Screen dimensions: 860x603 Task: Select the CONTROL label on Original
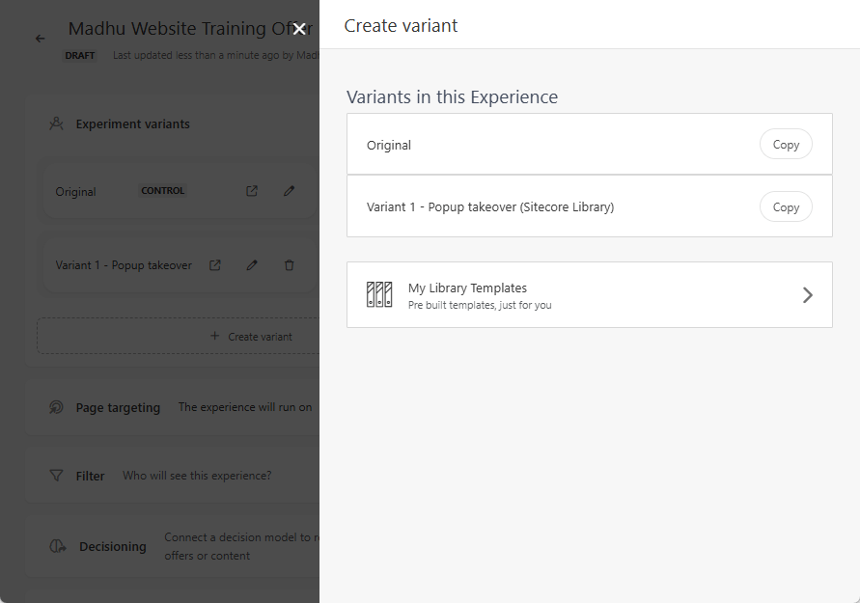click(162, 190)
